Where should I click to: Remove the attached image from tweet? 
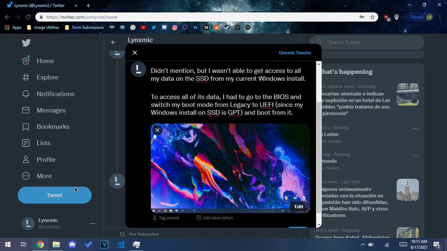coord(157,130)
